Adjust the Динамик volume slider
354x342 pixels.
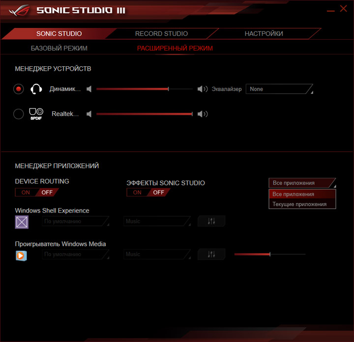point(145,89)
